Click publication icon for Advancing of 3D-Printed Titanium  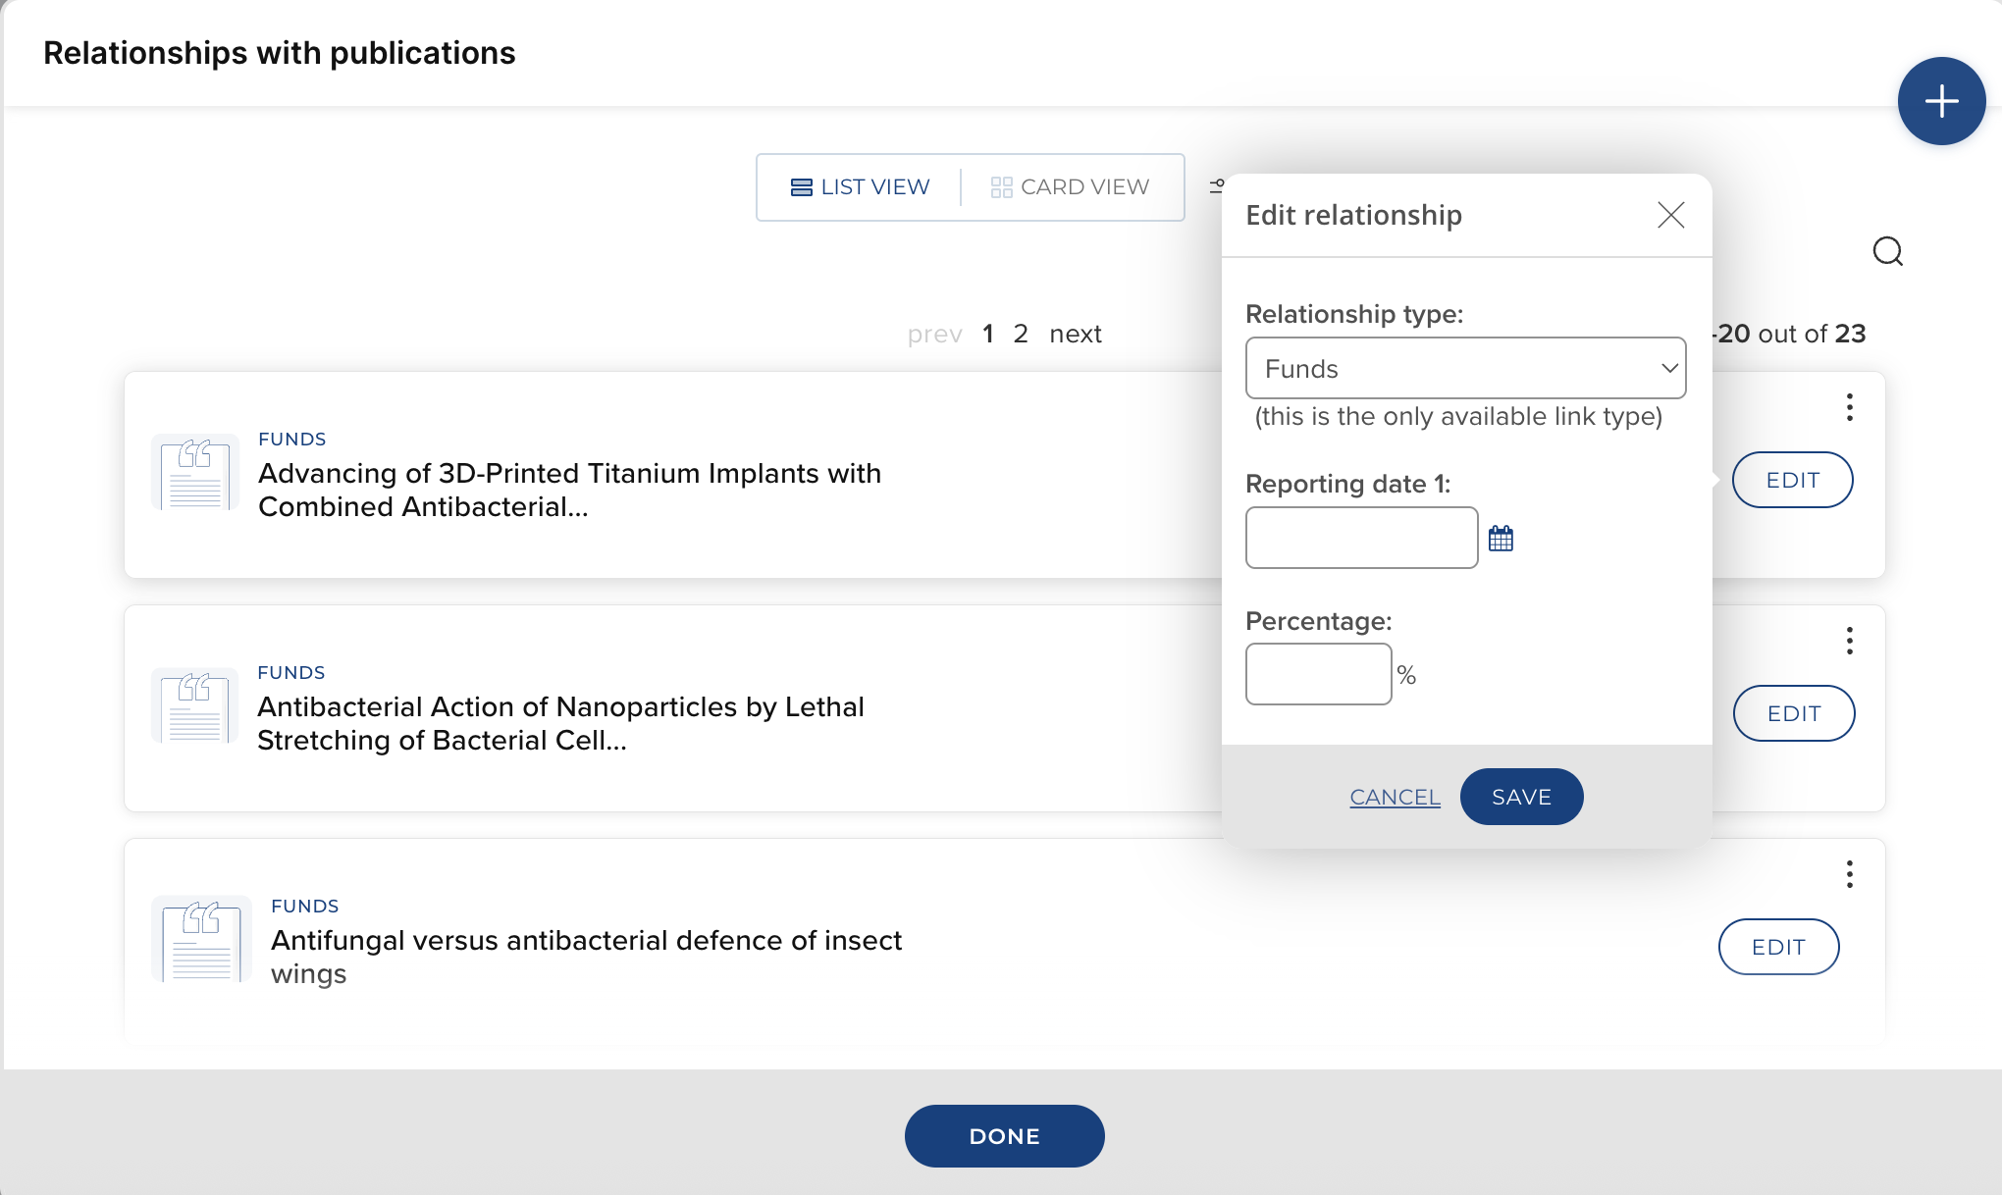194,473
